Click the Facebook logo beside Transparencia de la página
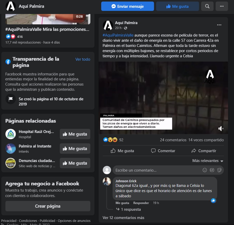This screenshot has height=225, width=234. click(8, 61)
